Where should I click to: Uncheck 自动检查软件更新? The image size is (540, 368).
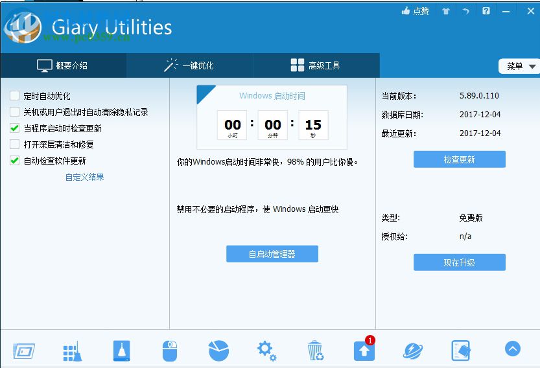(14, 161)
